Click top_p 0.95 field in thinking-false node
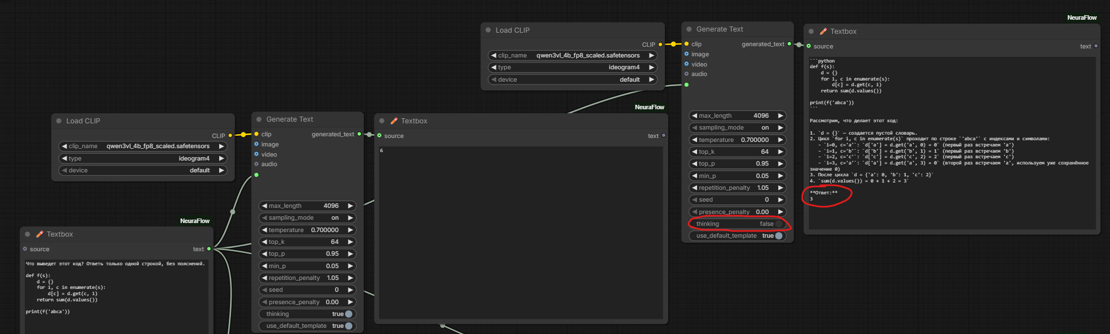The height and width of the screenshot is (334, 1110). 737,163
